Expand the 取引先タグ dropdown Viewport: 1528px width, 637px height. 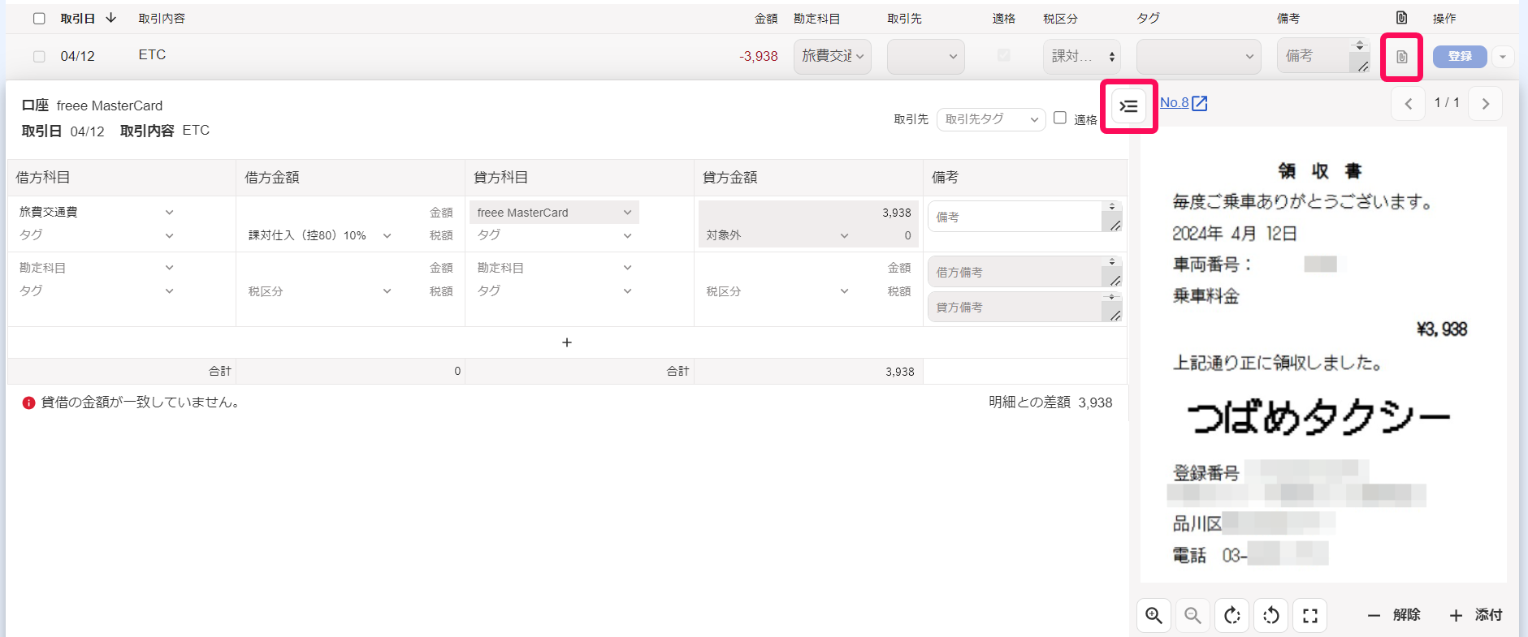pos(990,119)
